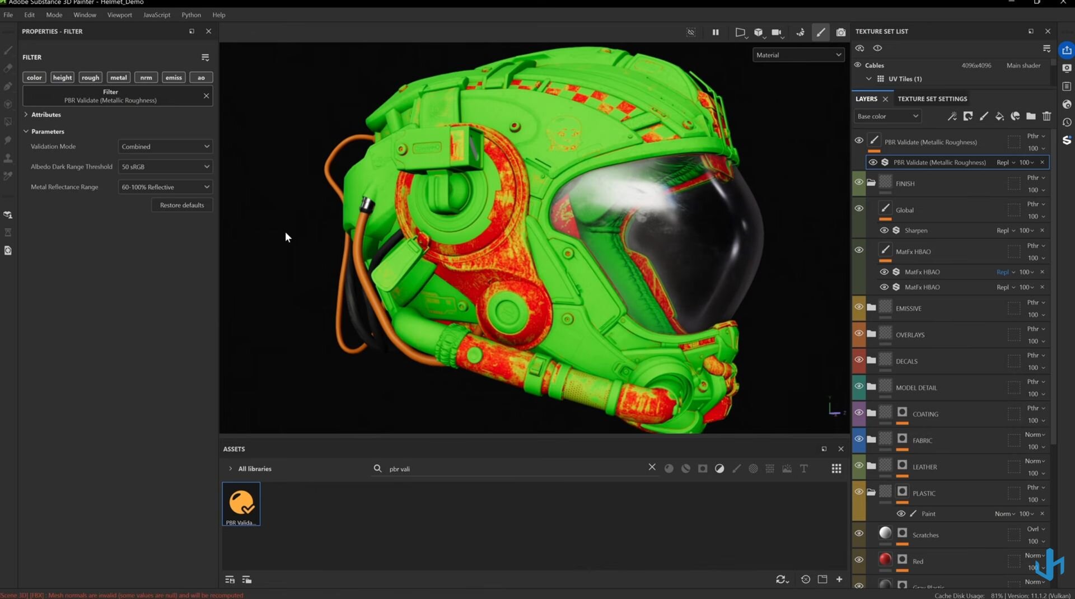Image resolution: width=1075 pixels, height=599 pixels.
Task: Click the Restore defaults button
Action: 182,205
